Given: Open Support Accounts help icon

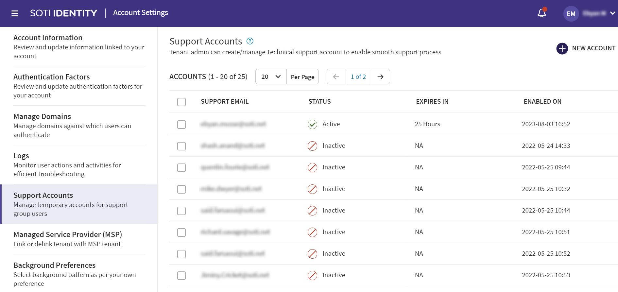Looking at the screenshot, I should pyautogui.click(x=250, y=41).
